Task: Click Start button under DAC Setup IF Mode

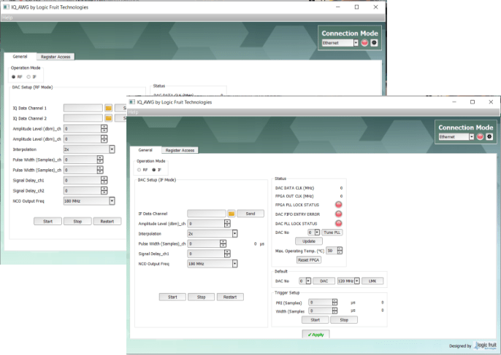Action: point(172,297)
